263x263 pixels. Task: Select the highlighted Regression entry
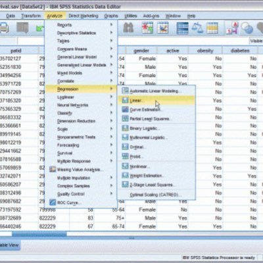point(81,89)
